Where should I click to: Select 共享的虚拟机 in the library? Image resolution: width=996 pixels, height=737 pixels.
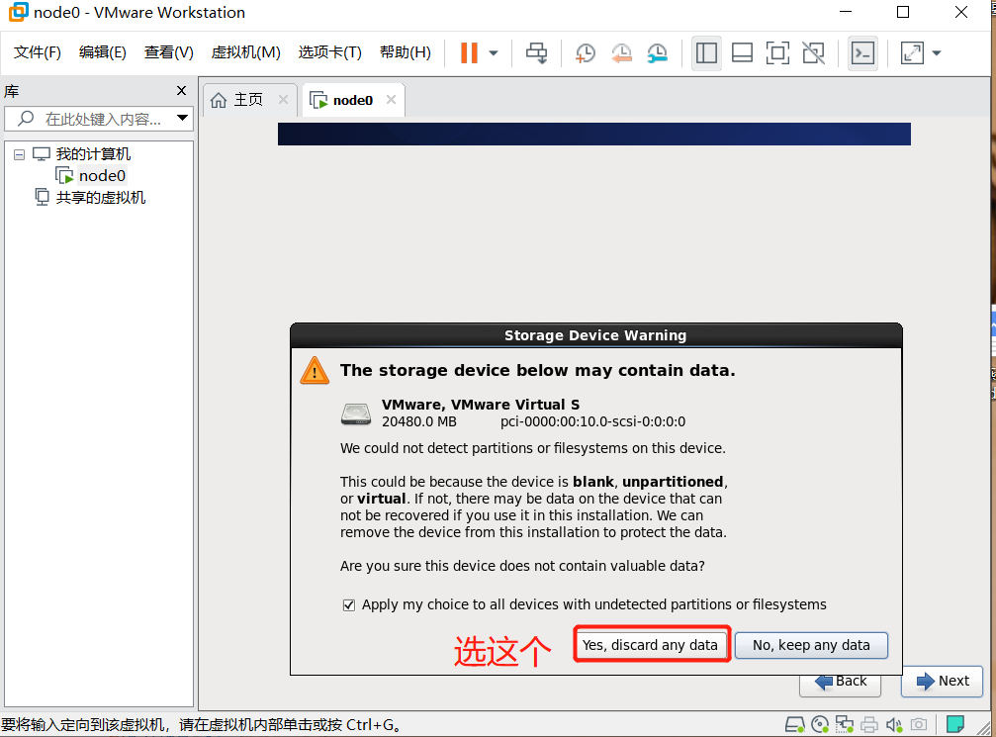[x=100, y=198]
